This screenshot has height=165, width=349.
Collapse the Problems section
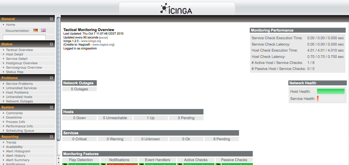click(x=51, y=78)
